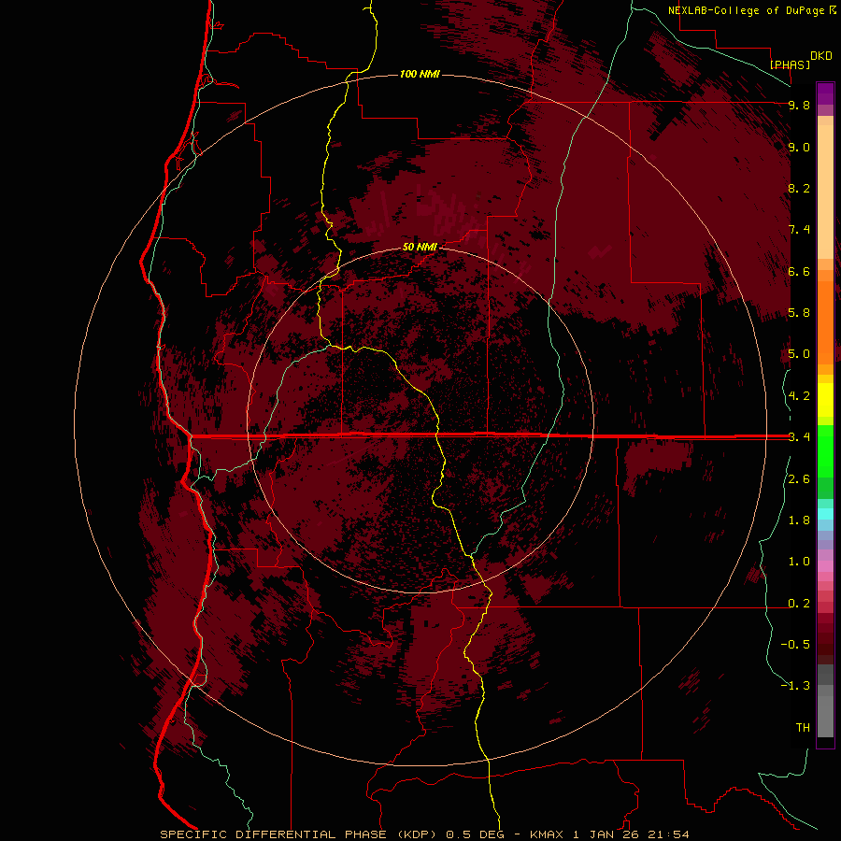Click the -0.5 scale label
This screenshot has height=841, width=841.
[x=795, y=645]
